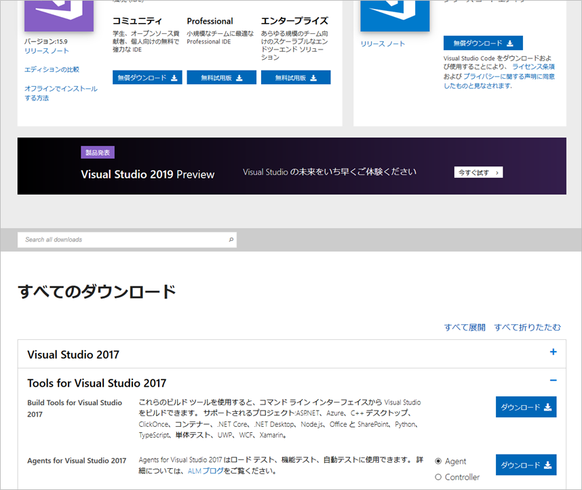The width and height of the screenshot is (582, 490).
Task: Select the Controller radio button
Action: point(439,477)
